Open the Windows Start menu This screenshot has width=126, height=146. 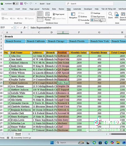click(52, 143)
